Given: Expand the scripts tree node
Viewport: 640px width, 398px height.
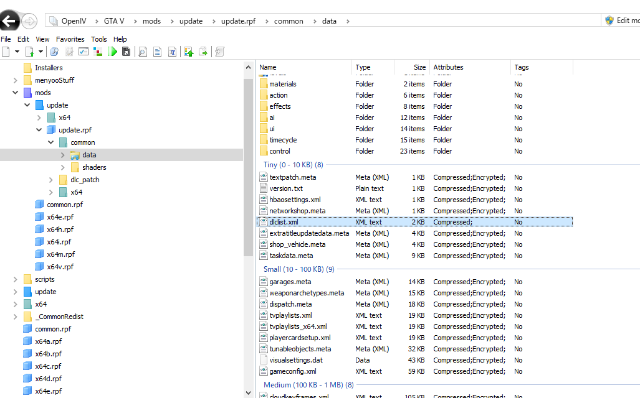Looking at the screenshot, I should 15,279.
